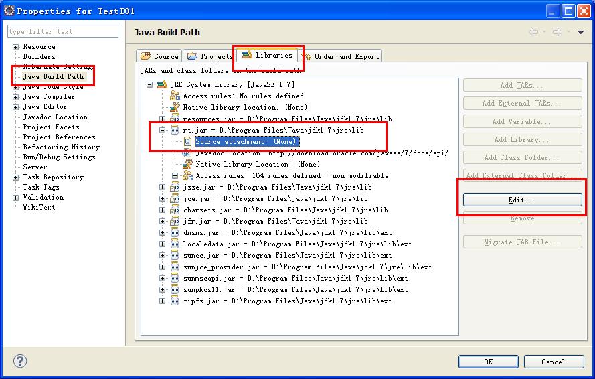Select Task Tags in sidebar
This screenshot has width=595, height=379.
point(41,187)
